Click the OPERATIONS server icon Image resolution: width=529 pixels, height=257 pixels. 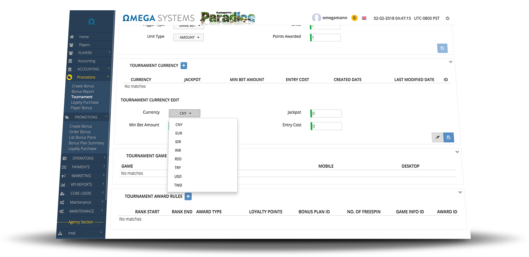click(x=65, y=158)
